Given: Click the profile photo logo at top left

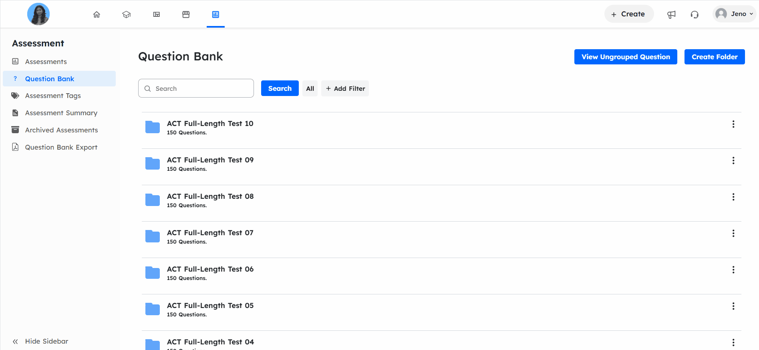Looking at the screenshot, I should pos(38,14).
